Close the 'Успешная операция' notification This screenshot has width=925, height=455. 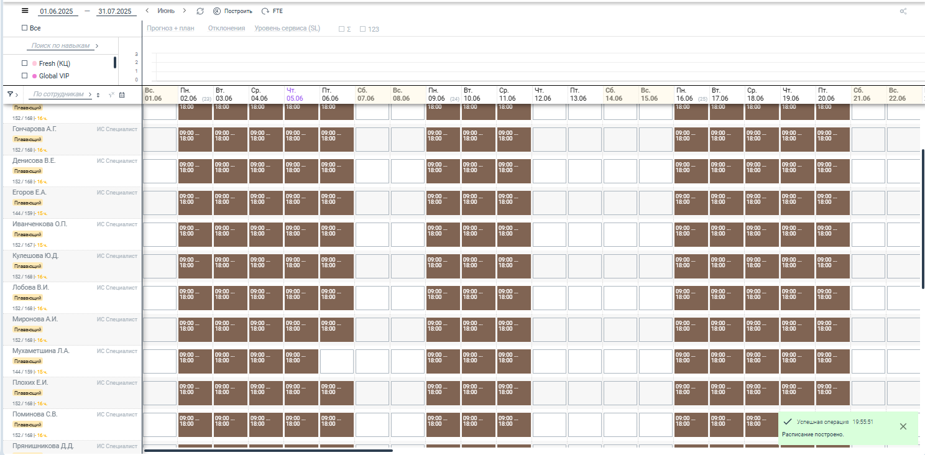coord(903,426)
